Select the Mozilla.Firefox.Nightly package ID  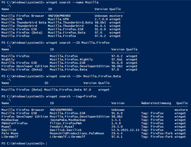click(x=71, y=59)
